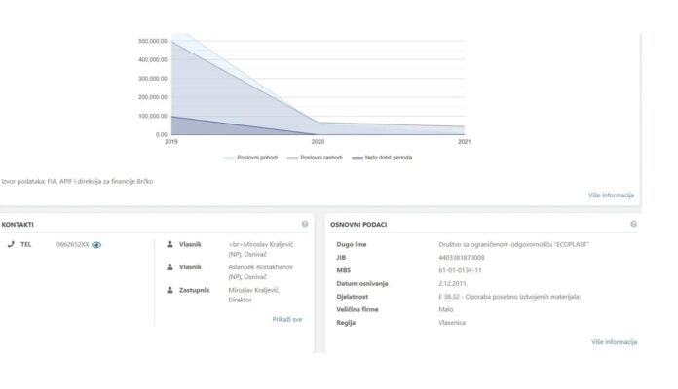Toggle Neto dobit perioda legend entry
Viewport: 678px width, 389px height.
[382, 158]
